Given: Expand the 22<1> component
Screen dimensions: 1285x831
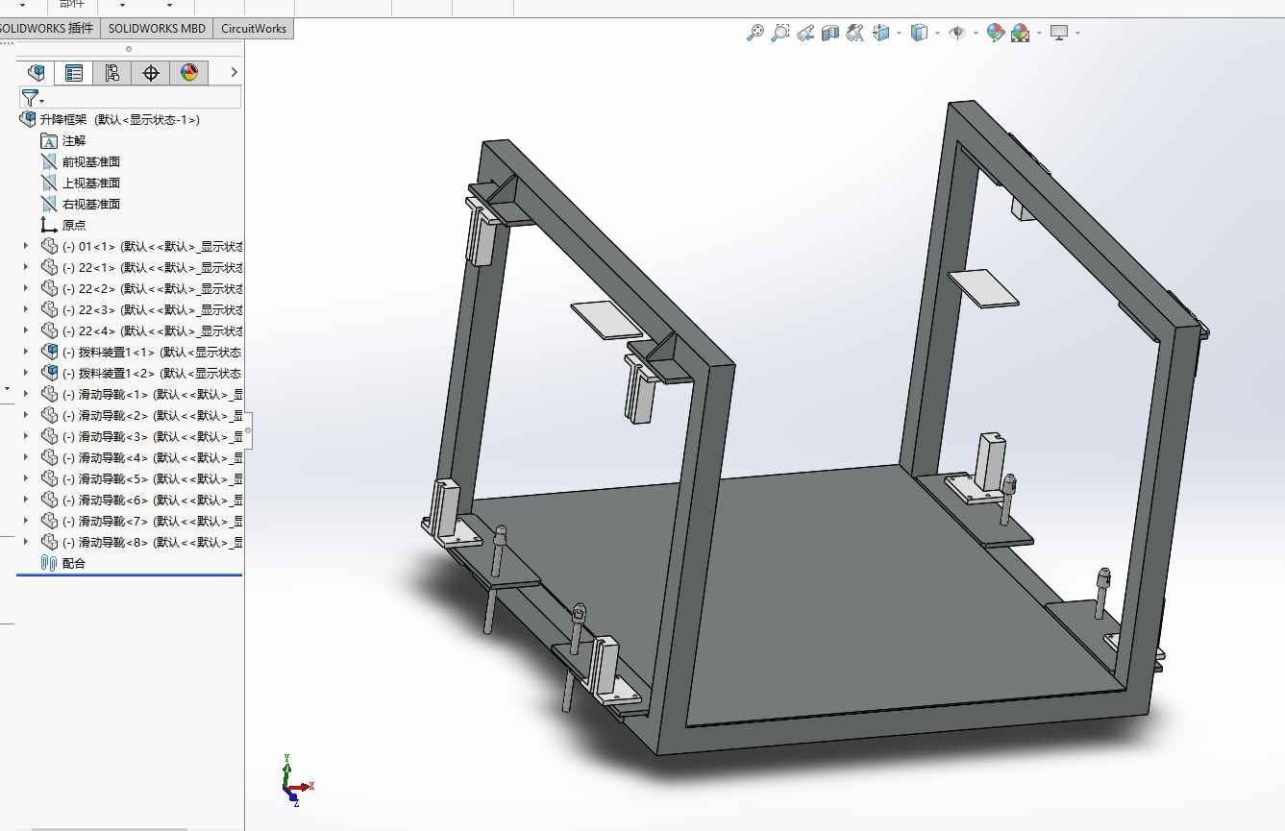Looking at the screenshot, I should tap(26, 267).
